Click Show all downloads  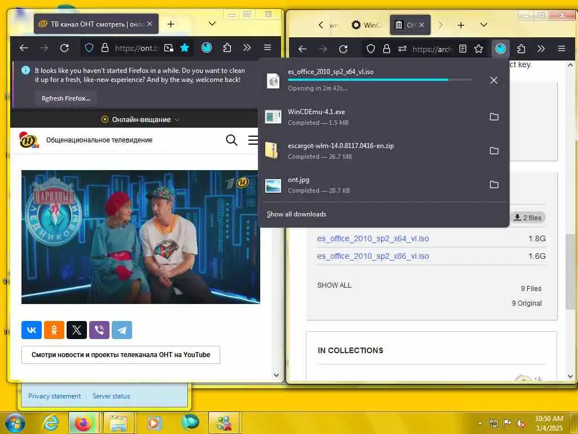coord(296,214)
